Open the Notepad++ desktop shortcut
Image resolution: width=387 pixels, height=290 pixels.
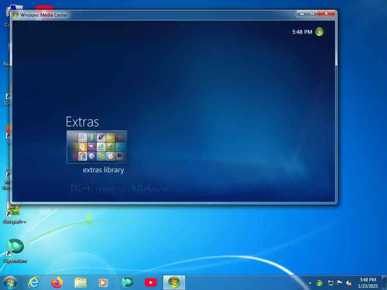(x=14, y=213)
